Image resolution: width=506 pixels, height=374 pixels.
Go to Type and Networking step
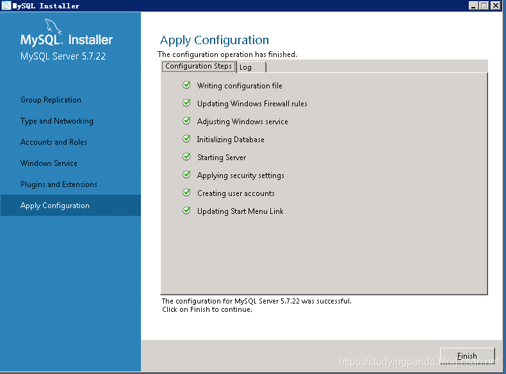(x=57, y=121)
